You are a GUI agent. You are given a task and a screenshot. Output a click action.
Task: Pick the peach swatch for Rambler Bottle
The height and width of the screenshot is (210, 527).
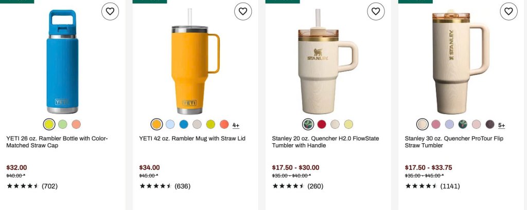(x=76, y=124)
